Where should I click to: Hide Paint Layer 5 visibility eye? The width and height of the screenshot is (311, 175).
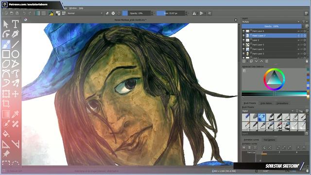pos(243,45)
